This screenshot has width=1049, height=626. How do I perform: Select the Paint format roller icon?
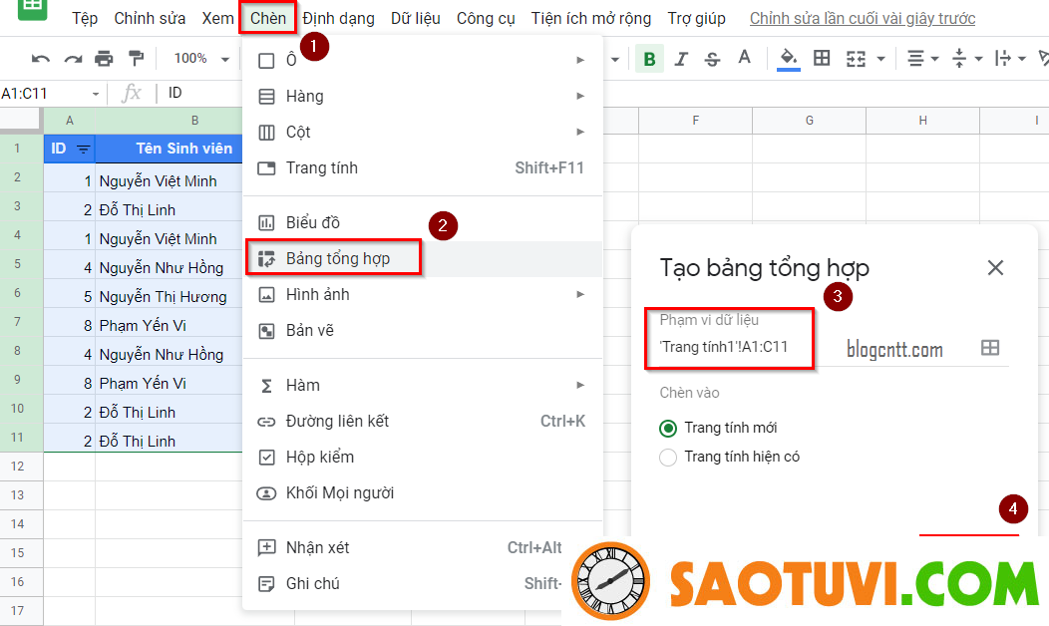(x=136, y=59)
